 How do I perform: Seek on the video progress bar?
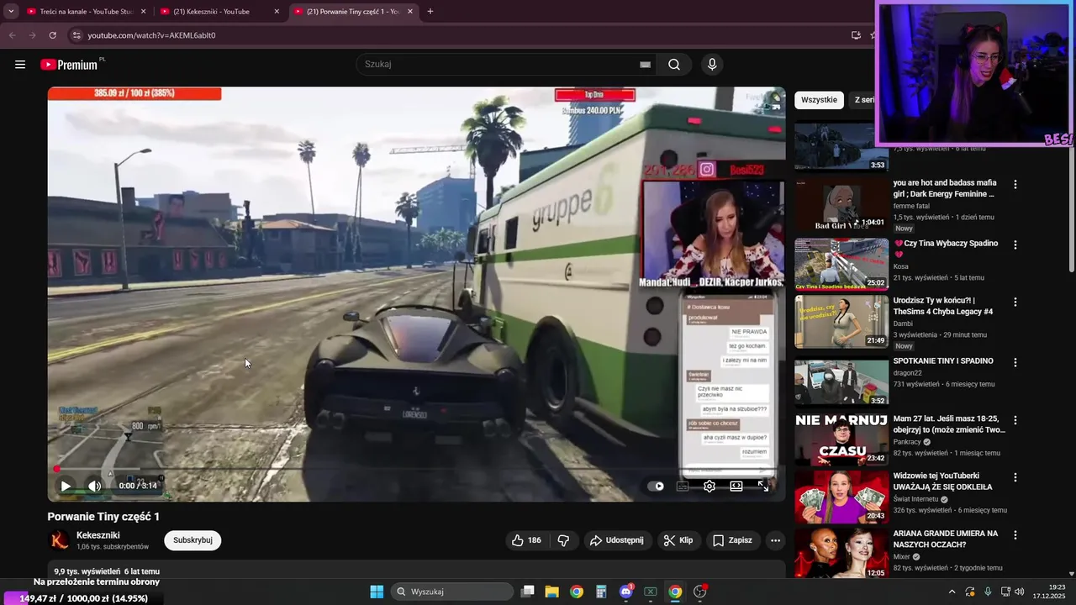point(416,469)
